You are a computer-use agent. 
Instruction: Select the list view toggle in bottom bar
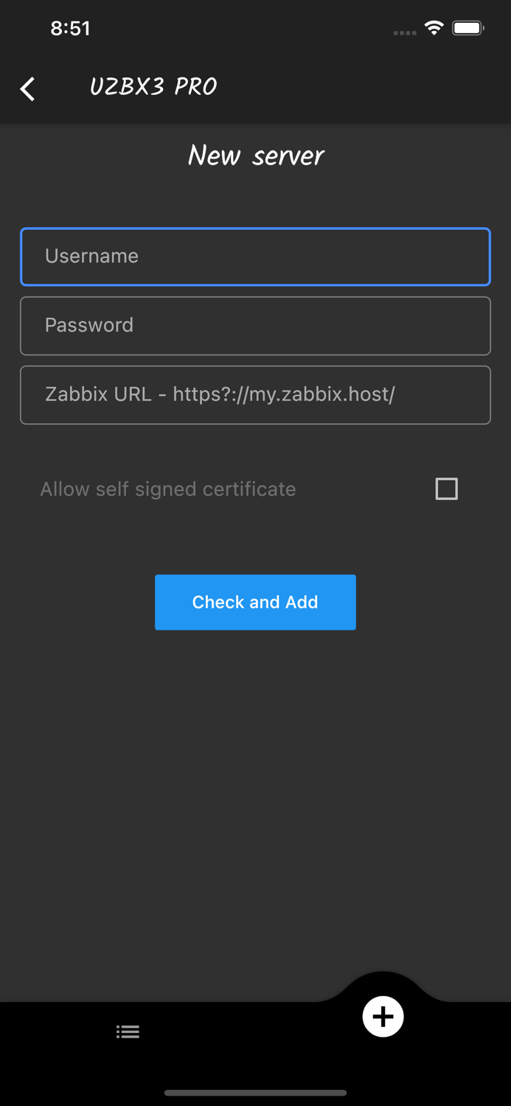point(128,1032)
